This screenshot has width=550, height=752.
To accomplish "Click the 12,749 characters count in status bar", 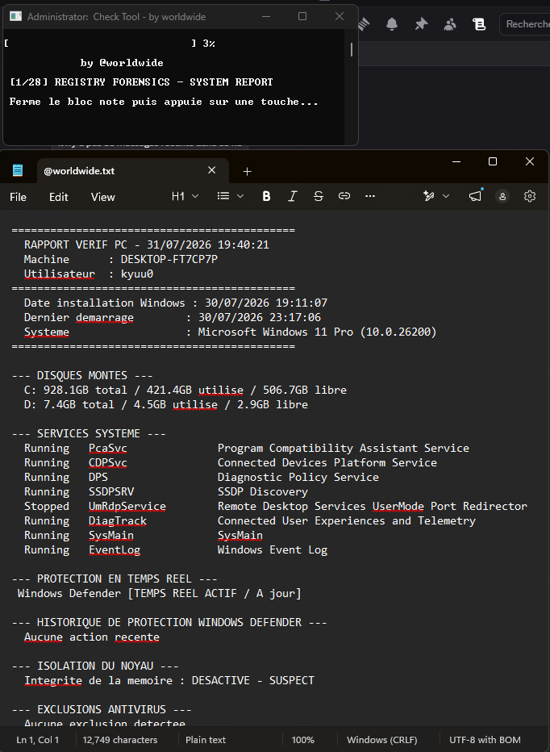I will click(x=120, y=740).
